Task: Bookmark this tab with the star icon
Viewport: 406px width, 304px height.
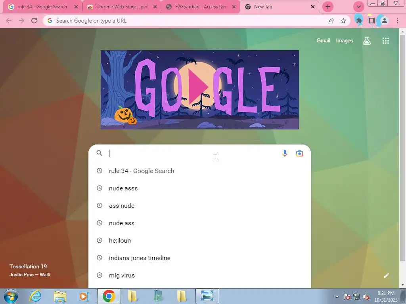Action: click(343, 21)
